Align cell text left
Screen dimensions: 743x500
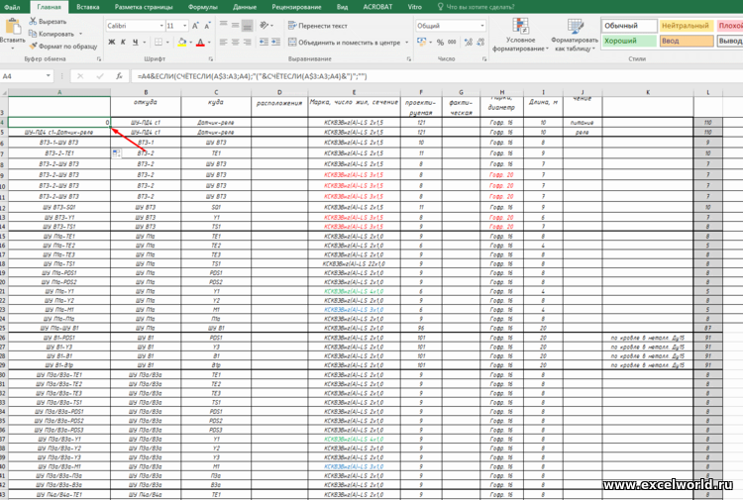click(x=224, y=43)
